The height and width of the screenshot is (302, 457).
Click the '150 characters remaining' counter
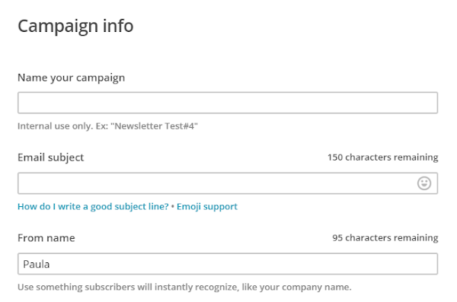click(382, 157)
